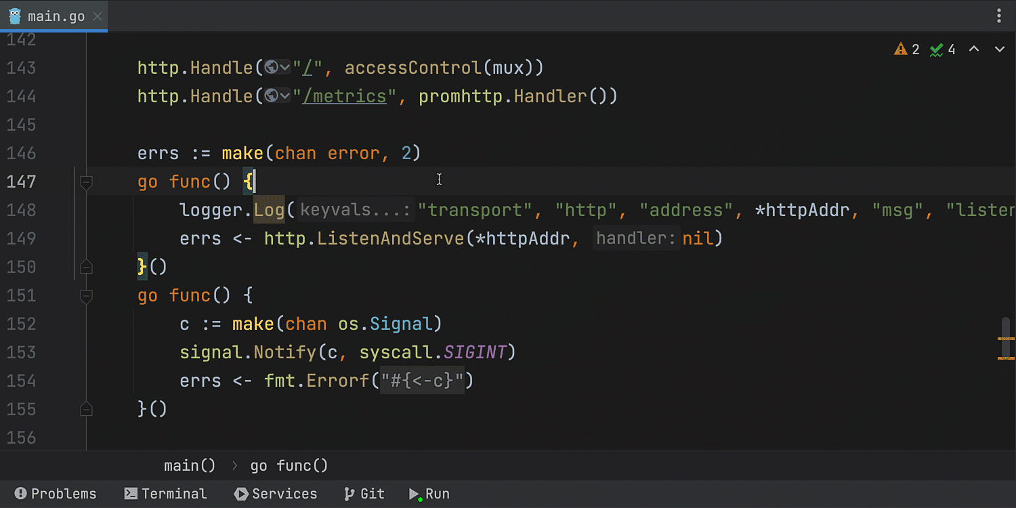Open the editor tab options three-dot menu
Image resolution: width=1016 pixels, height=508 pixels.
[x=999, y=16]
